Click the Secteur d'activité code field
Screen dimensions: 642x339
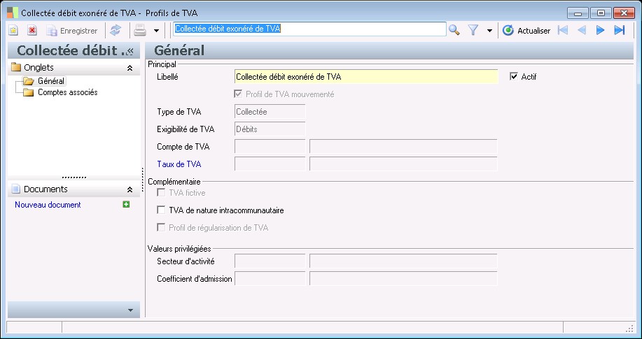coord(270,261)
